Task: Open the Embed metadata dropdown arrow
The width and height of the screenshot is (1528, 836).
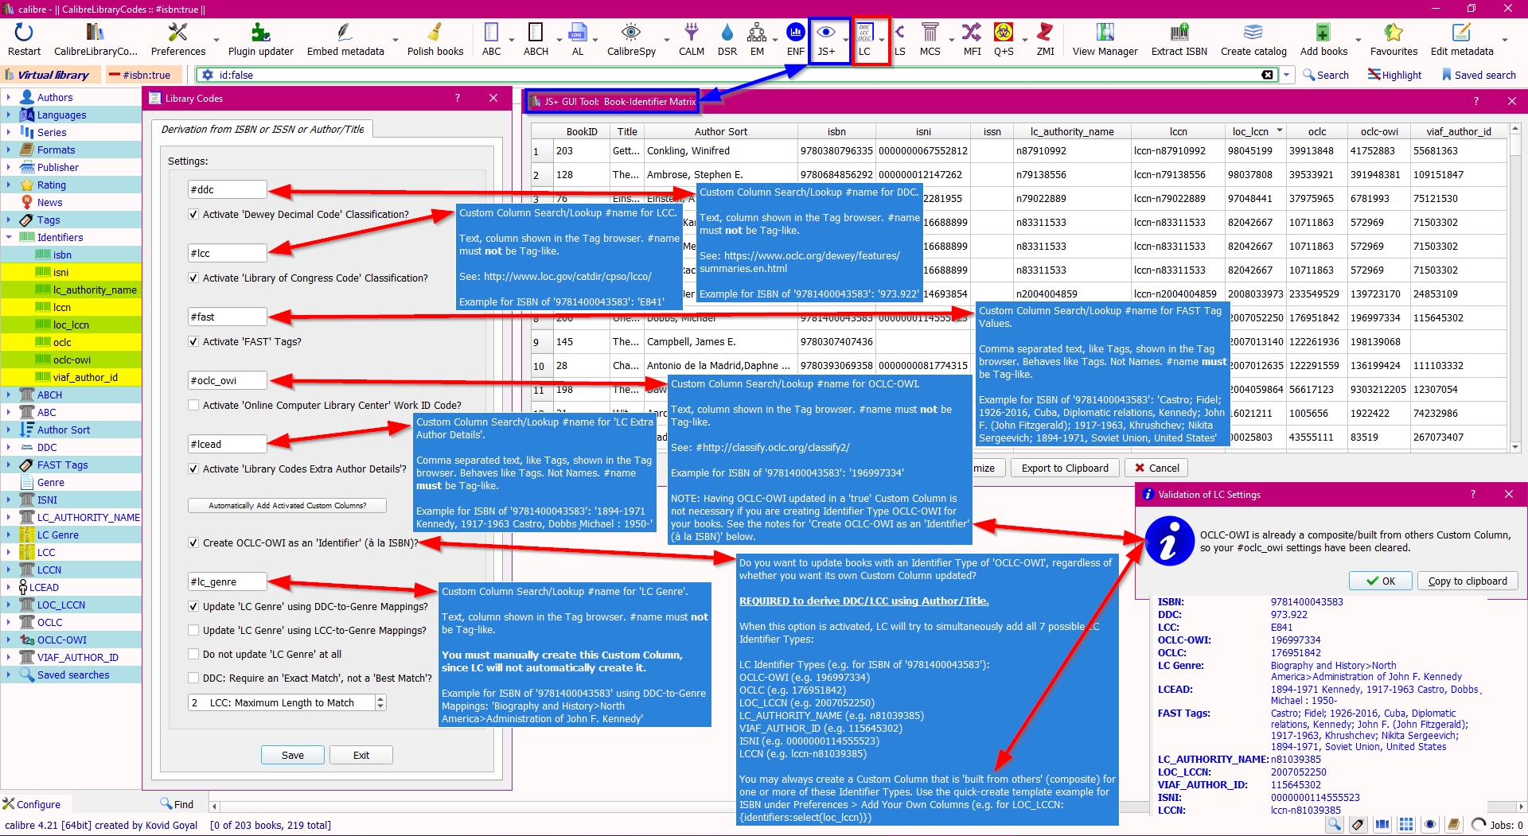Action: [395, 40]
